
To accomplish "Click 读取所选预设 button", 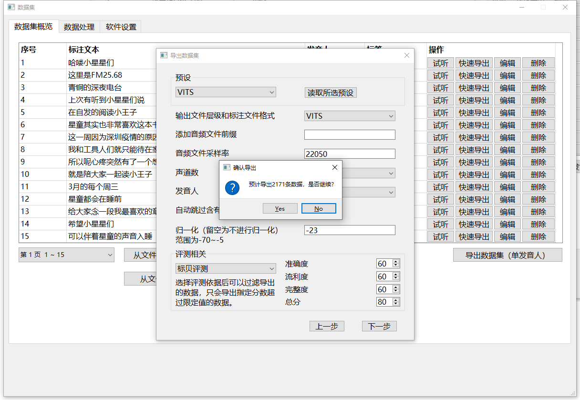I will tap(331, 92).
